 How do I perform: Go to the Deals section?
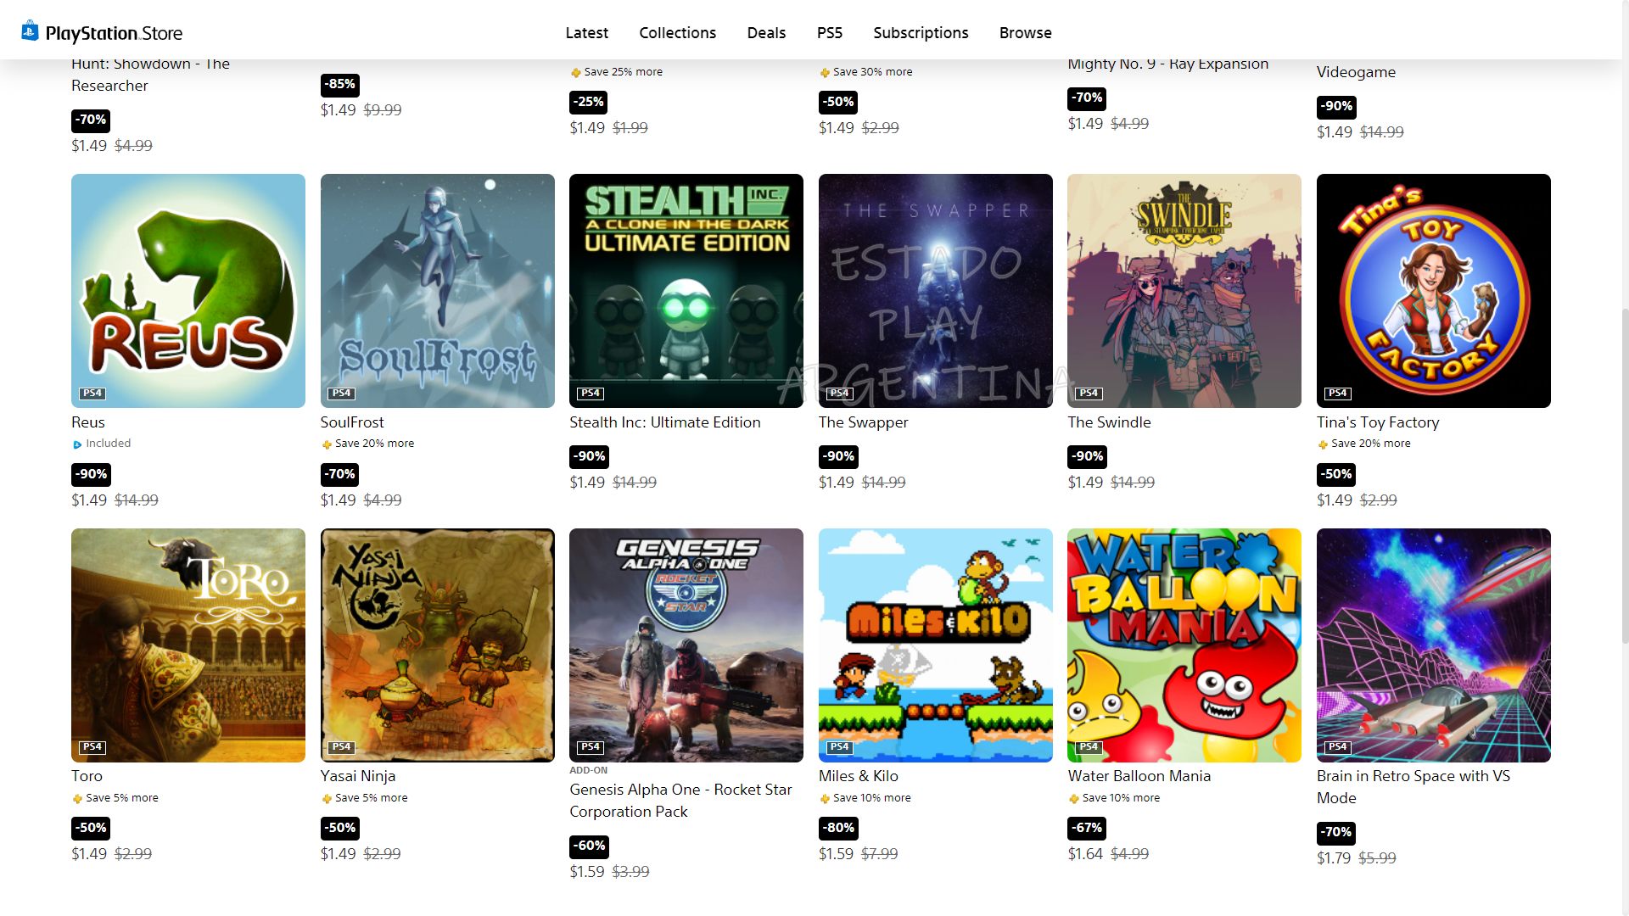pos(766,32)
